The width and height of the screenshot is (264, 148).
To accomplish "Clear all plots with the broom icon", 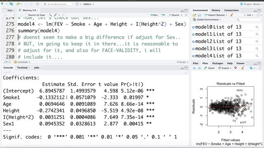I will 243,68.
